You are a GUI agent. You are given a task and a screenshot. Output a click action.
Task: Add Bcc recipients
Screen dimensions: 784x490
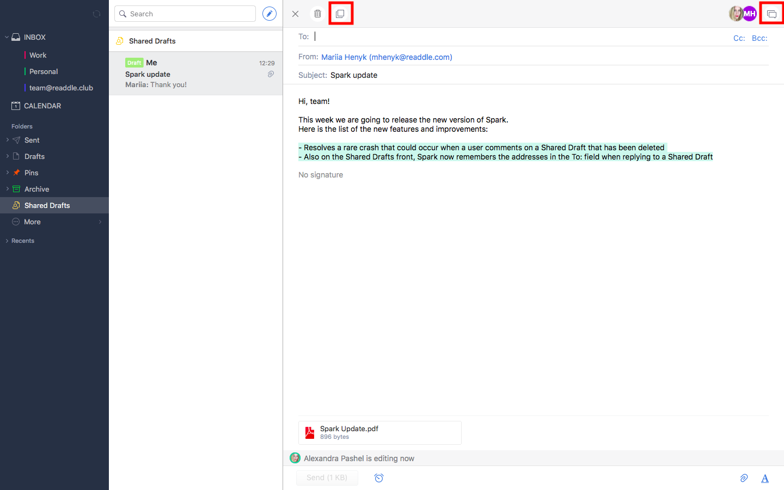pos(759,38)
